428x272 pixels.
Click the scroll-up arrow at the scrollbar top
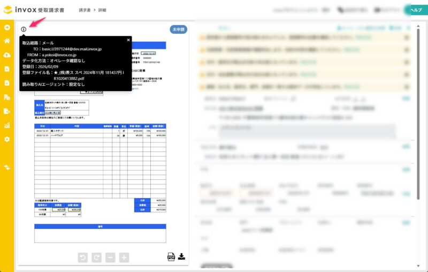[418, 26]
